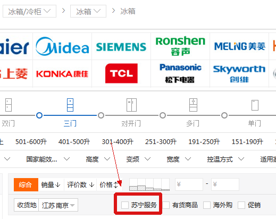This screenshot has width=276, height=219.
Task: Filter by 251-300升 capacity
Action: click(161, 142)
